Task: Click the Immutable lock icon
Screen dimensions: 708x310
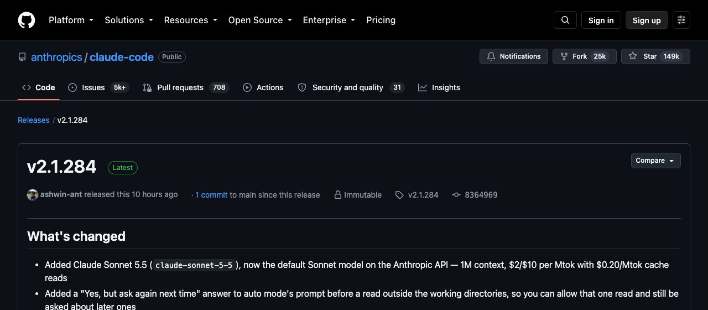Action: [x=337, y=195]
